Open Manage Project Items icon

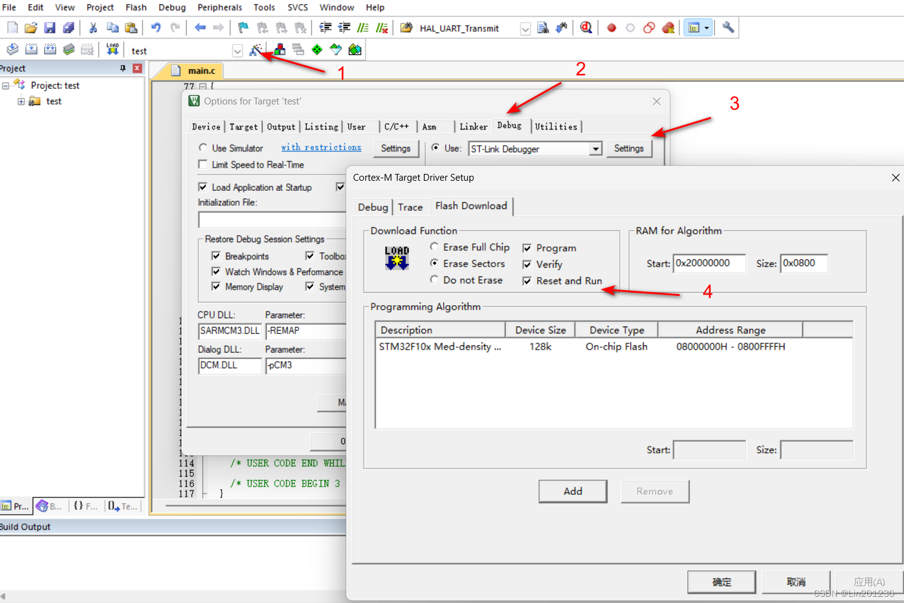280,50
